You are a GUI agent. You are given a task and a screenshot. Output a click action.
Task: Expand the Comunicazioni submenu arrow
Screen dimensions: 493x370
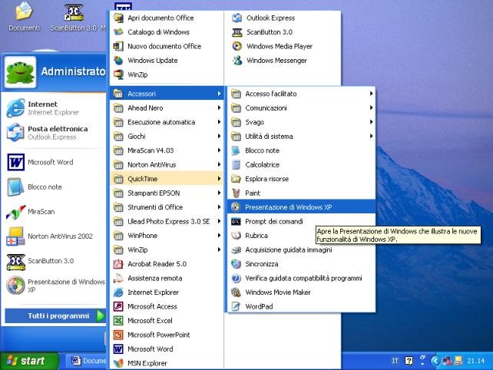[x=372, y=107]
